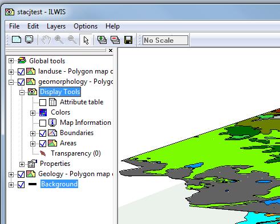
Task: Enable the Attribute table checkbox
Action: (x=43, y=103)
